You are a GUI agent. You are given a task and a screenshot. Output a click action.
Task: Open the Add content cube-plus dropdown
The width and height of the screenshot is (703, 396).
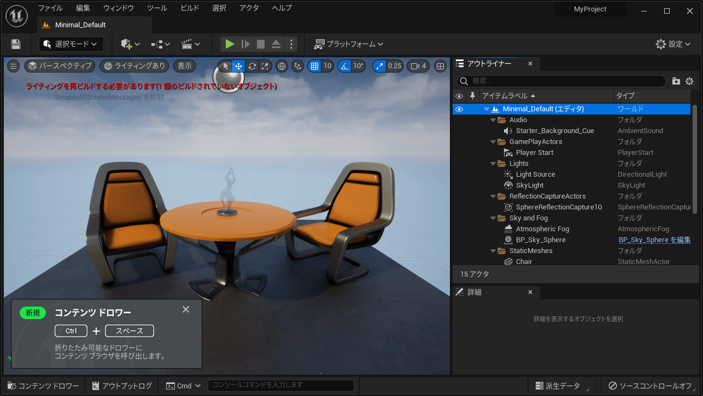point(131,44)
